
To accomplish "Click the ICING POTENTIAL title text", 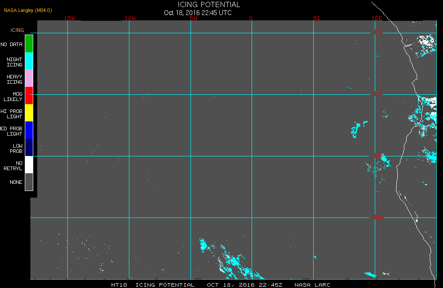I will pos(209,4).
